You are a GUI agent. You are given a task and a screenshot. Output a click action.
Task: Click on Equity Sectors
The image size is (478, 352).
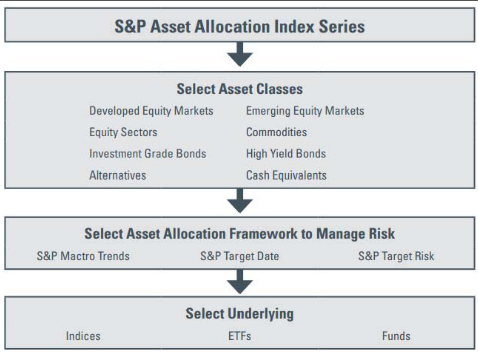123,132
